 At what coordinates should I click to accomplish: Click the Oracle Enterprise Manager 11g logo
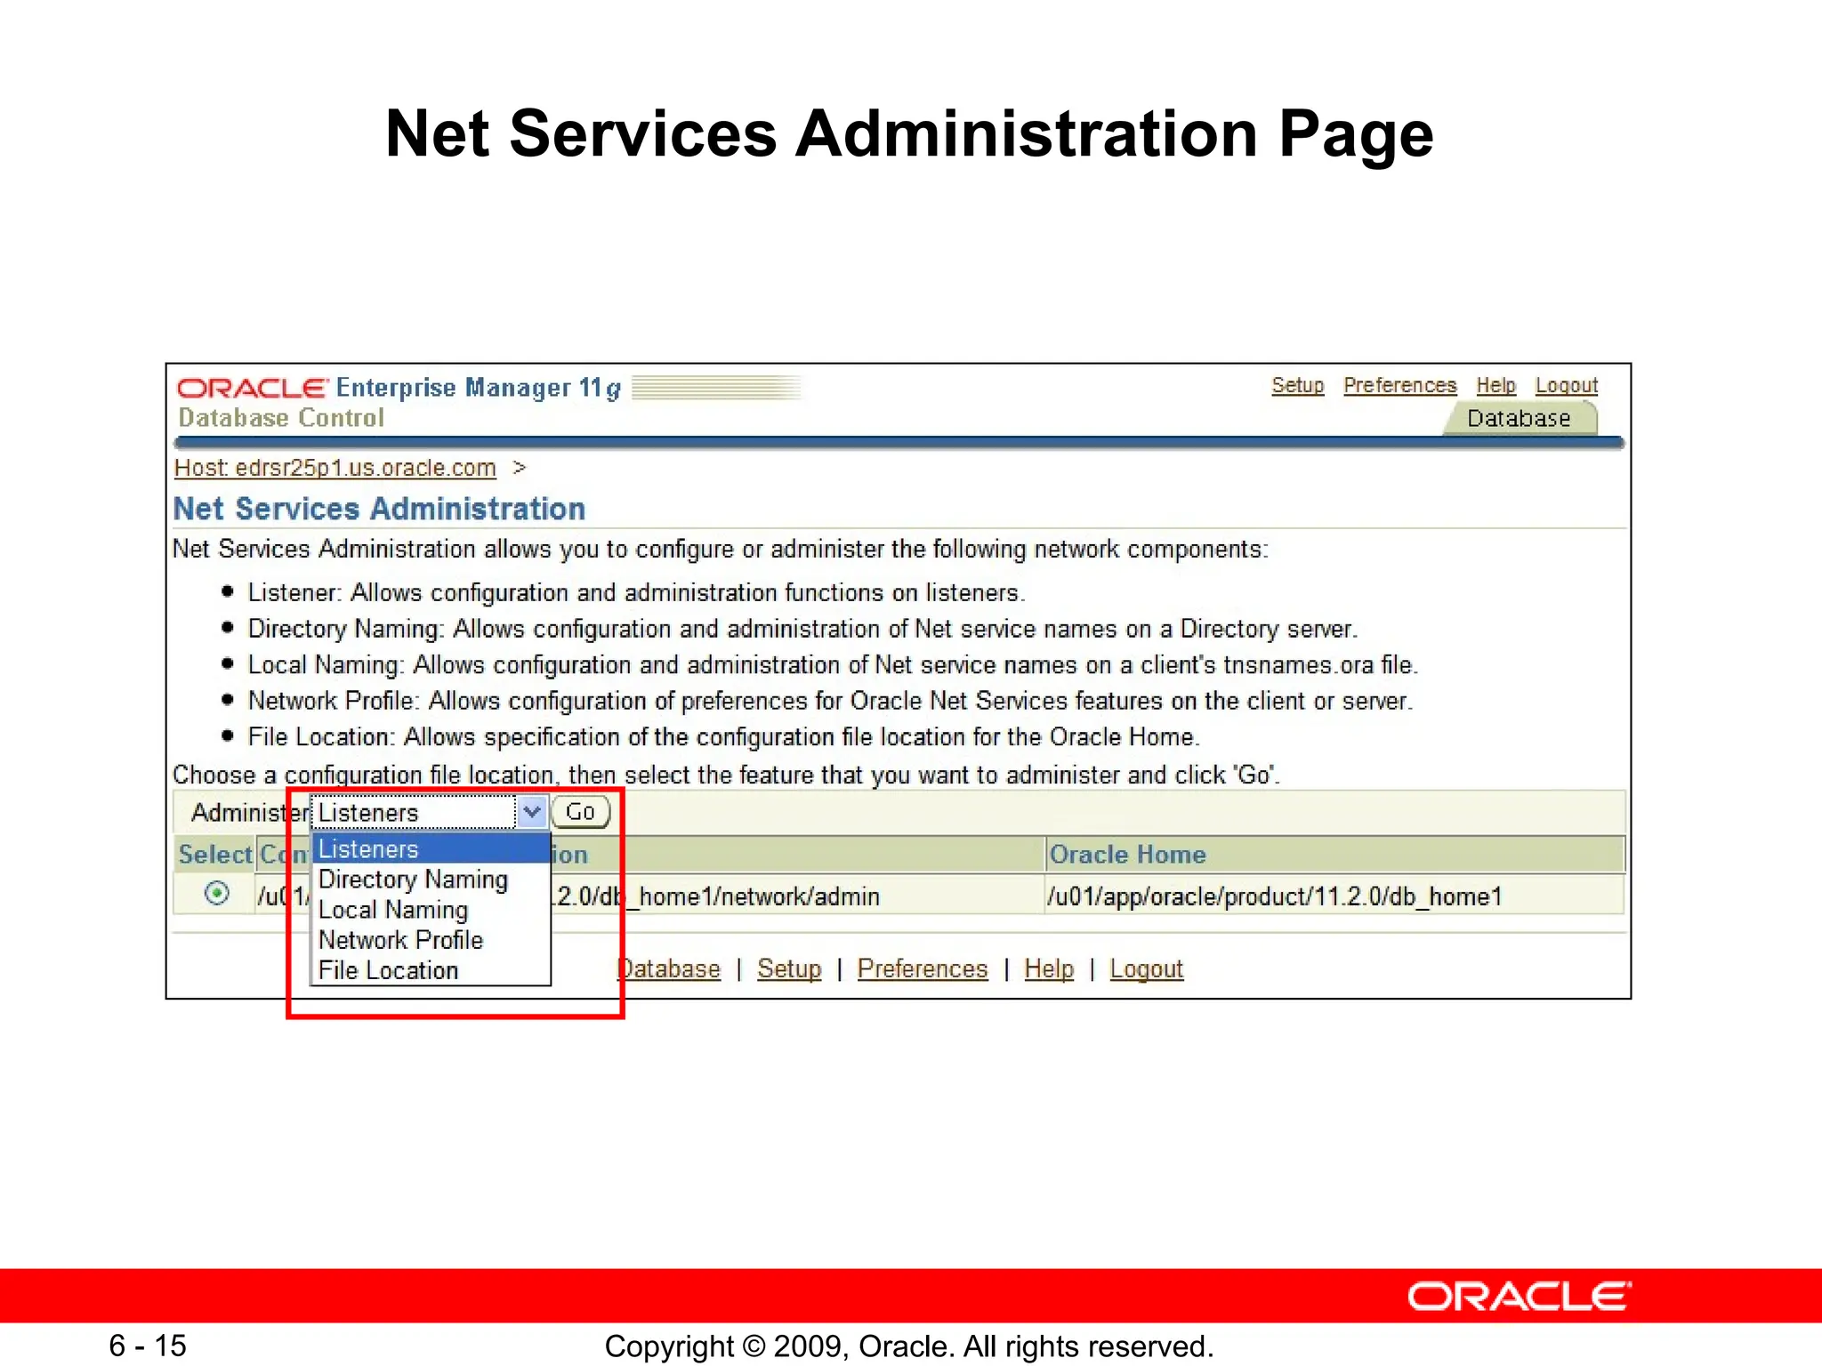tap(399, 389)
